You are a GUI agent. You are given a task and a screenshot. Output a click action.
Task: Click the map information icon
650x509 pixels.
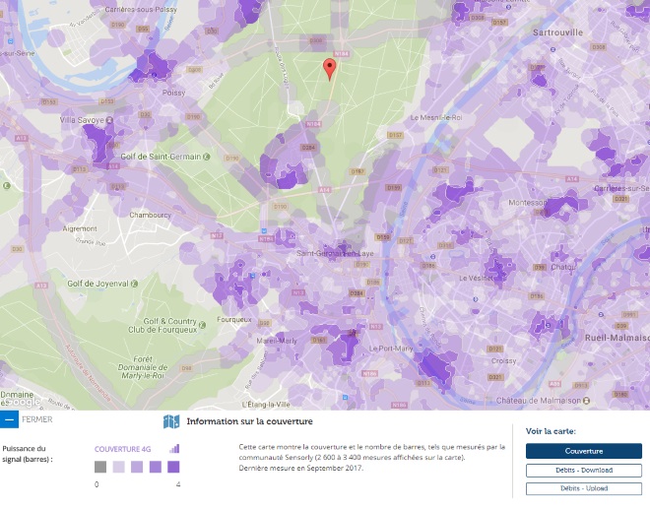point(171,422)
